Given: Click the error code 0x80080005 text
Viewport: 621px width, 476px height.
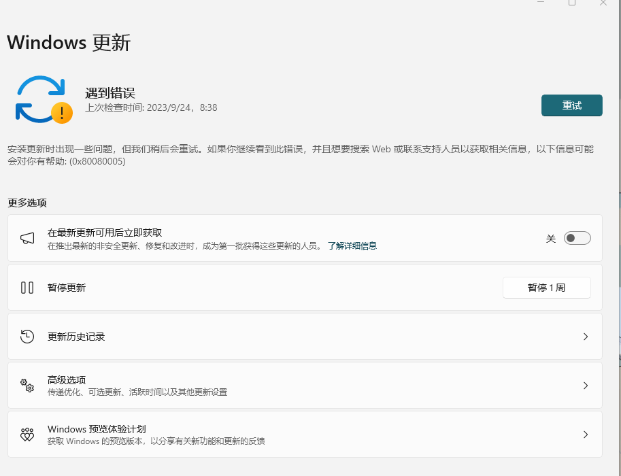Looking at the screenshot, I should [x=97, y=162].
